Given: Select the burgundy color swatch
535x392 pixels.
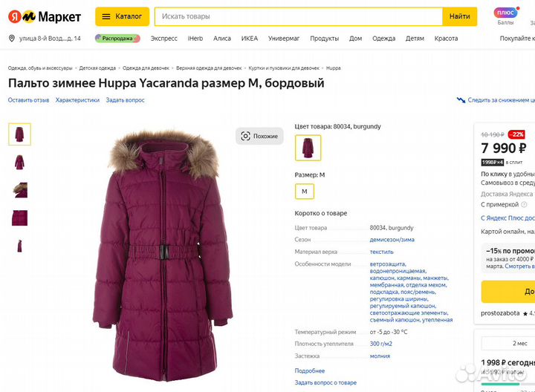Looking at the screenshot, I should pos(308,148).
